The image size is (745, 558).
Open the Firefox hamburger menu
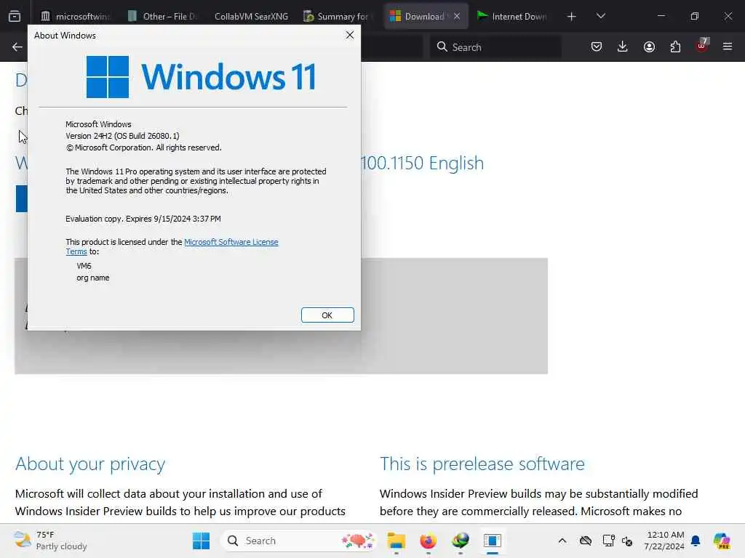pyautogui.click(x=728, y=46)
